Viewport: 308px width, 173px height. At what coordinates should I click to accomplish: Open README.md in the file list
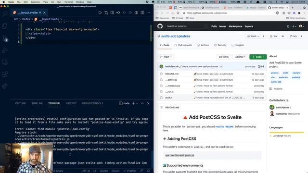pos(172,74)
